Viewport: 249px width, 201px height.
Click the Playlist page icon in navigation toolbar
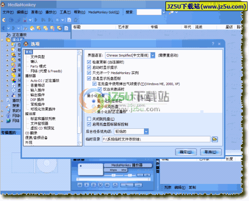tap(66, 29)
